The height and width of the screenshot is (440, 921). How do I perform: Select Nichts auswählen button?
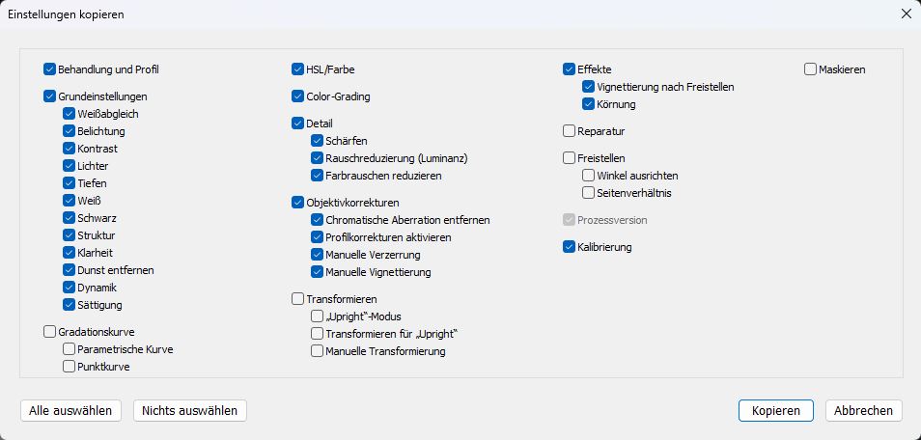pos(190,411)
